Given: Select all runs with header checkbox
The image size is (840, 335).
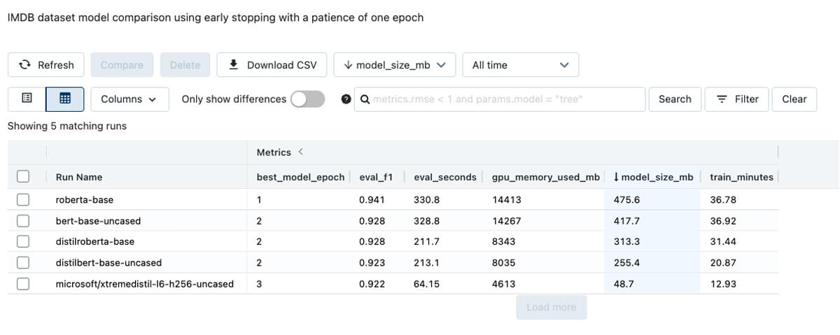Looking at the screenshot, I should [23, 177].
